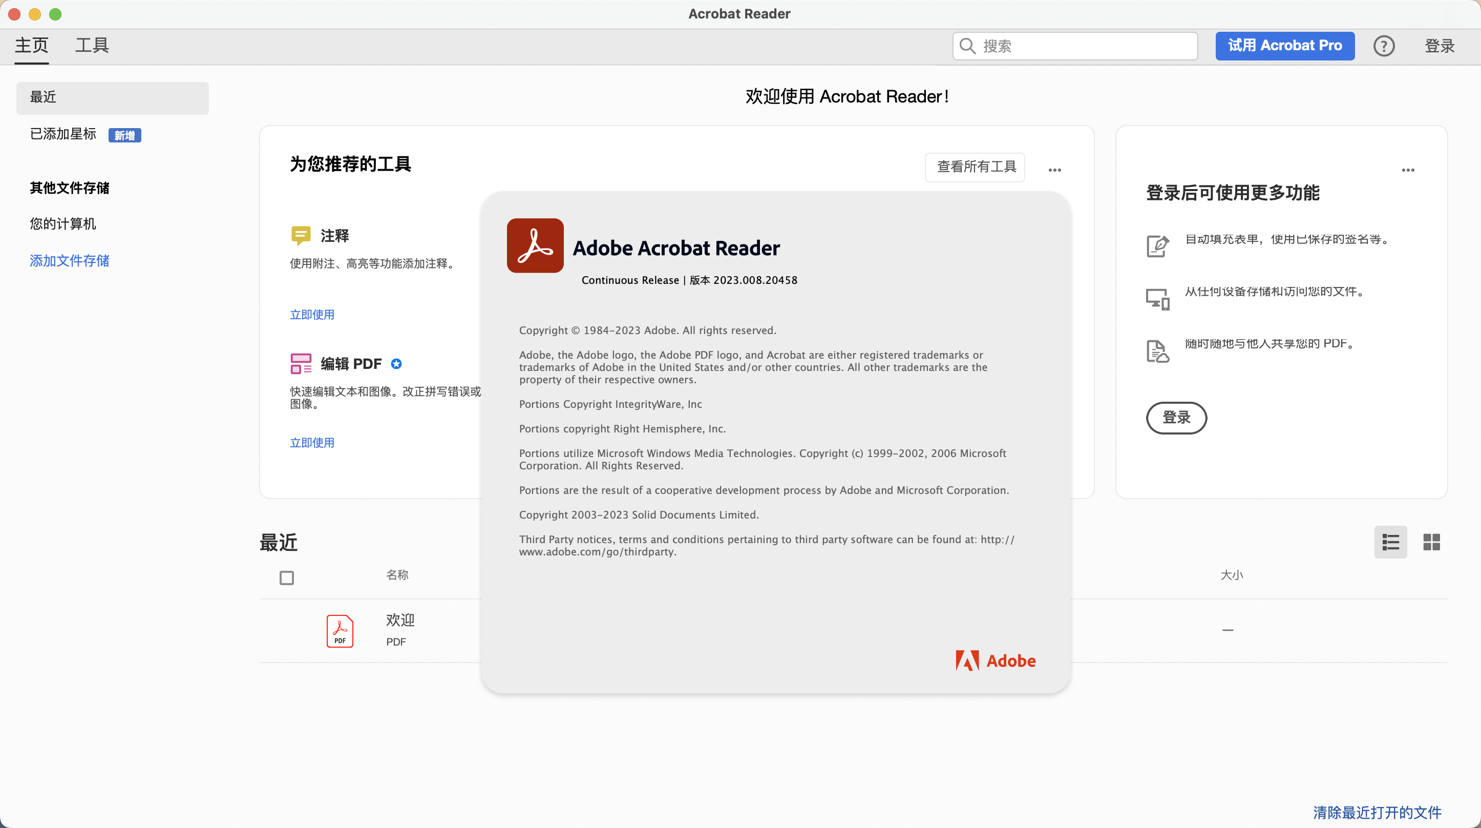
Task: Click the 大小 column header
Action: [x=1232, y=575]
